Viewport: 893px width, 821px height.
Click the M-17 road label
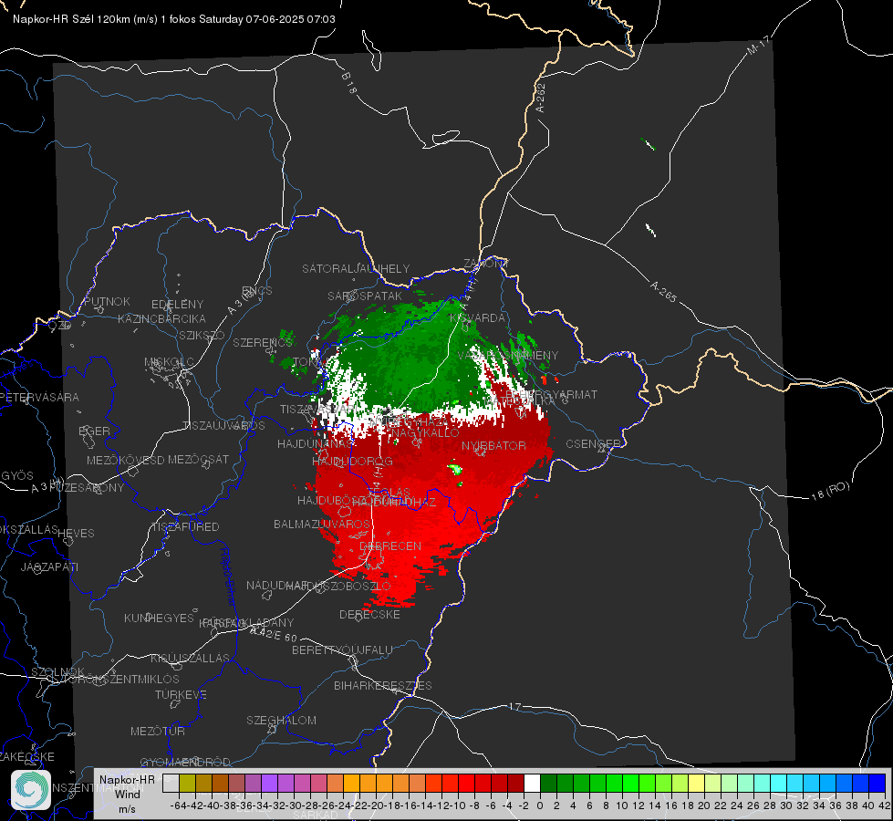click(x=759, y=45)
